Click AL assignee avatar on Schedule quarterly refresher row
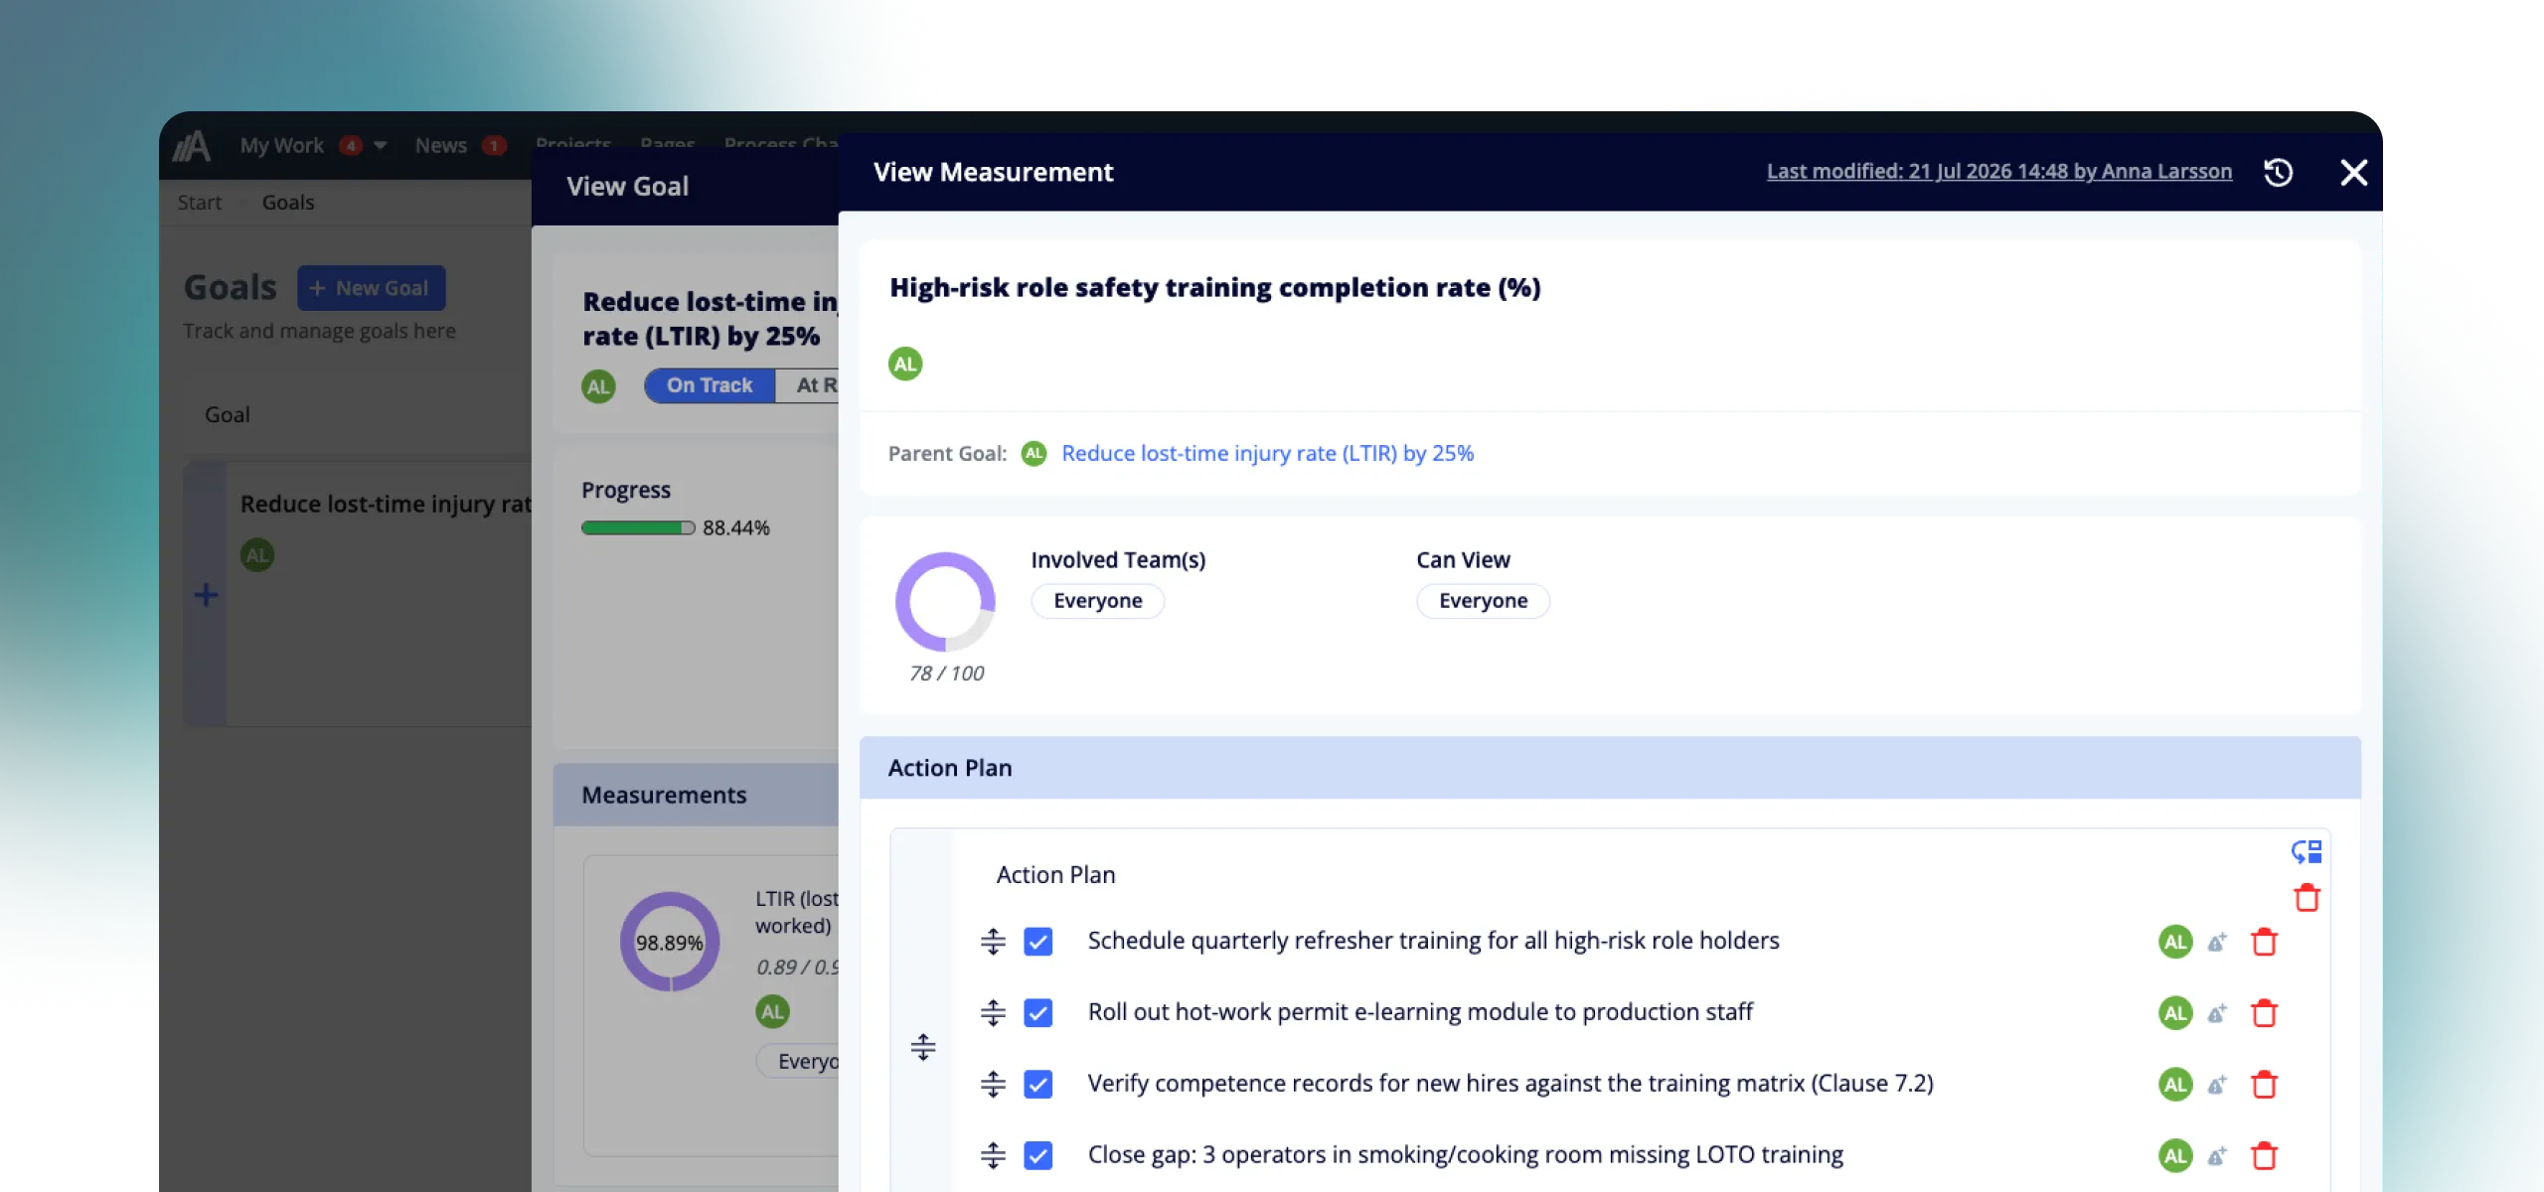The height and width of the screenshot is (1192, 2544). click(2175, 942)
